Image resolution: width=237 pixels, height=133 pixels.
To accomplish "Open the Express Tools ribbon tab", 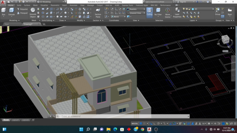I will pyautogui.click(x=127, y=5).
